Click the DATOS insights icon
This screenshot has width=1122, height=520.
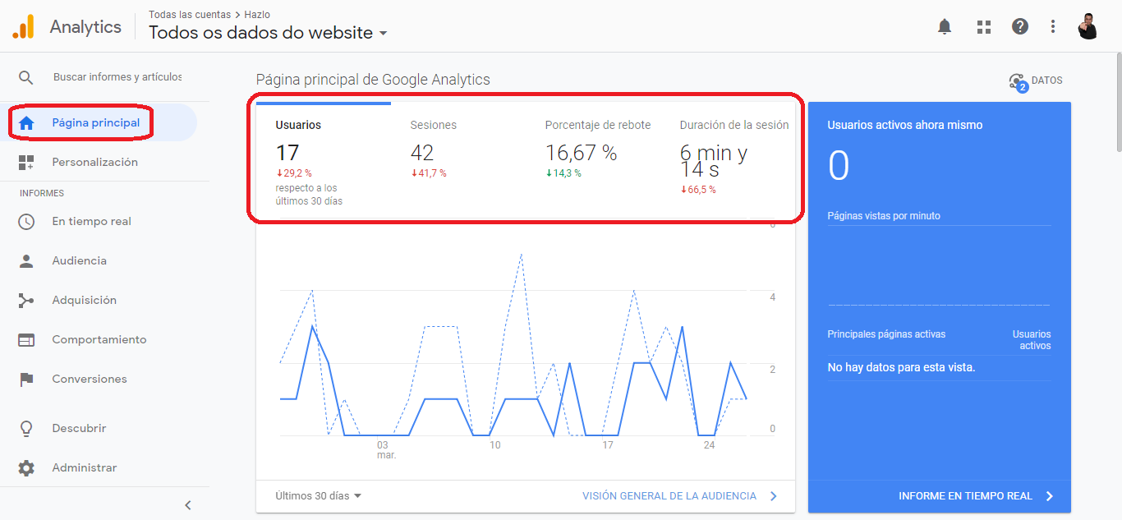[x=1019, y=82]
